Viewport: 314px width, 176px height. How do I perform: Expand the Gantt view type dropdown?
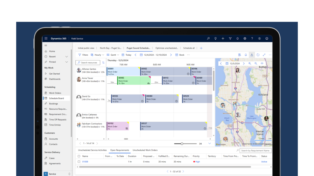(x=113, y=55)
